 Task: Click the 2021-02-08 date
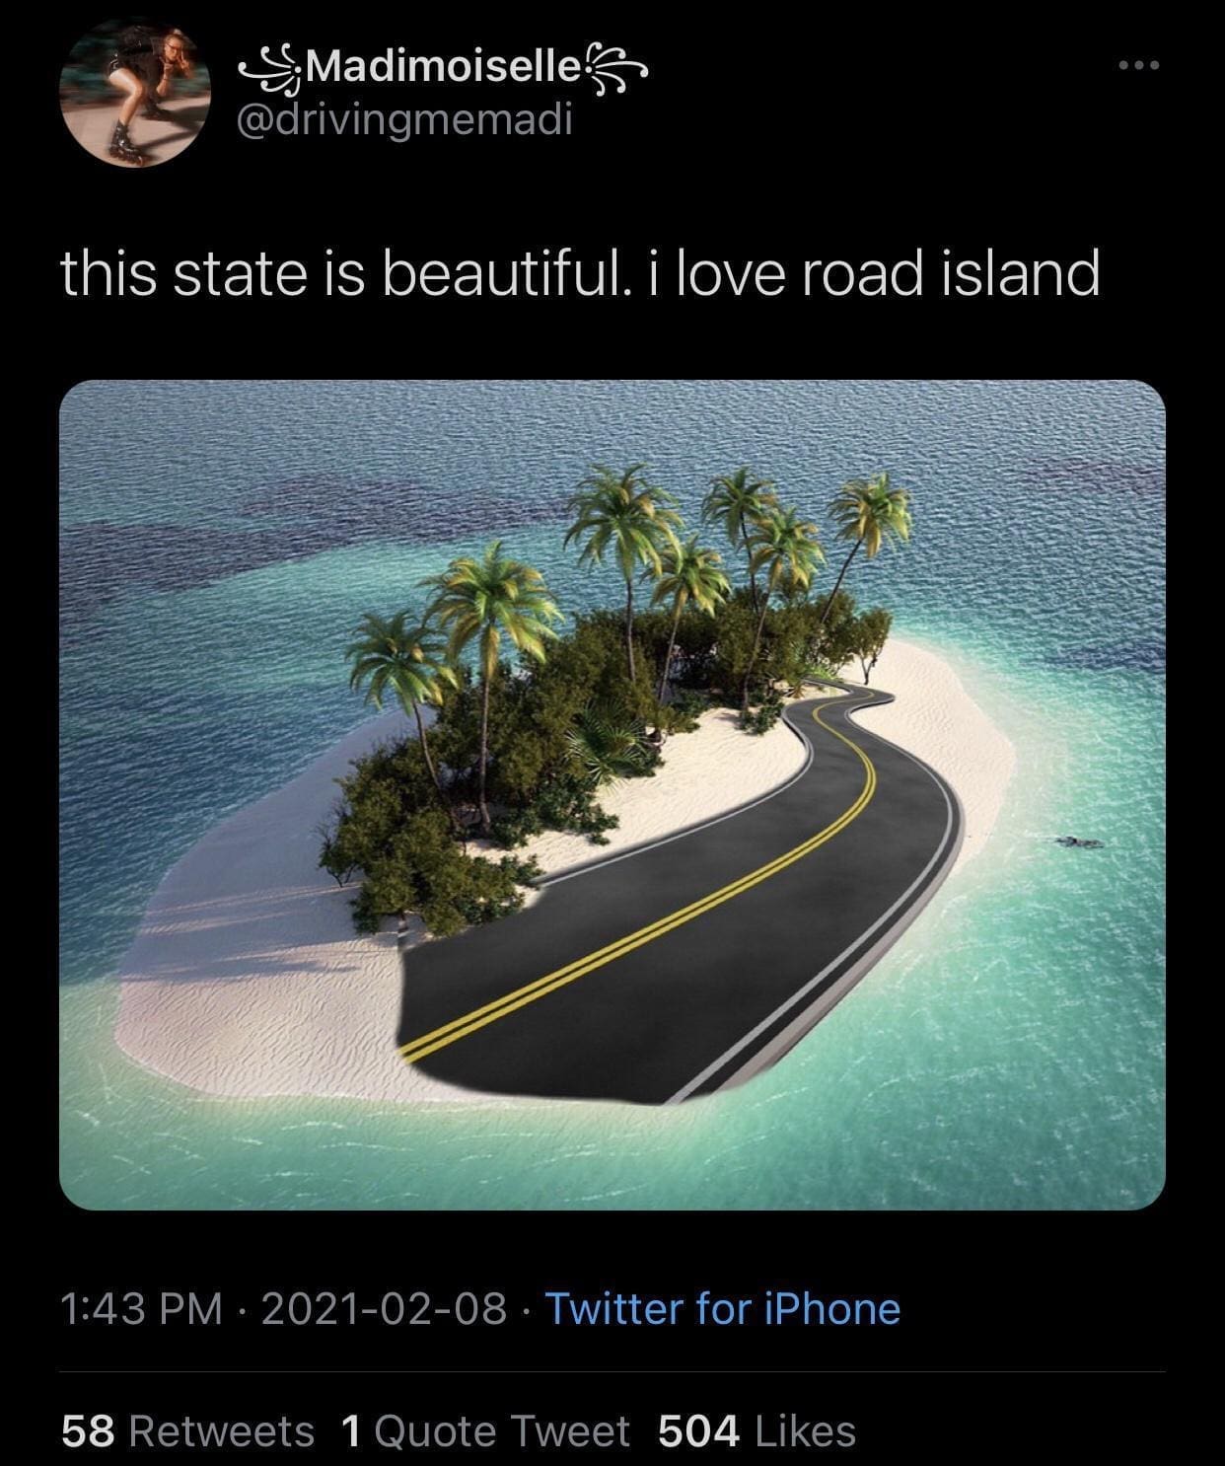point(384,1308)
